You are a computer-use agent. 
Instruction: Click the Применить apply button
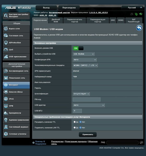(x=88, y=134)
